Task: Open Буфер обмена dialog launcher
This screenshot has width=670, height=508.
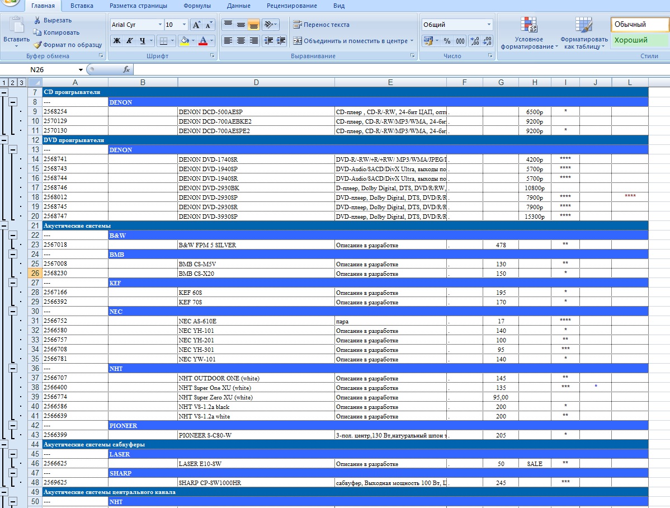Action: [x=101, y=55]
